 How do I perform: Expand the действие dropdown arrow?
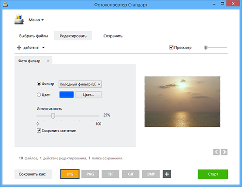click(43, 47)
